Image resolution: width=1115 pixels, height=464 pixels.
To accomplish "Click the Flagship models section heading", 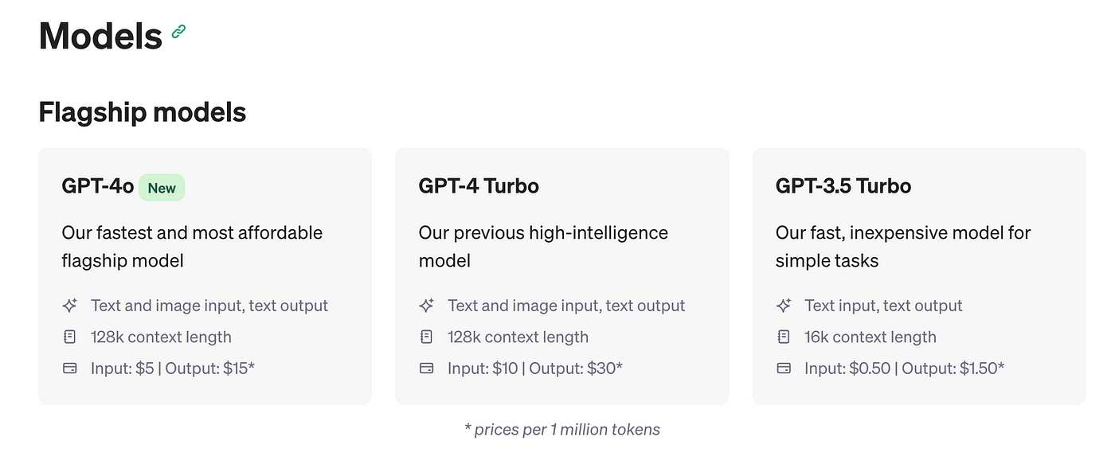I will tap(143, 112).
